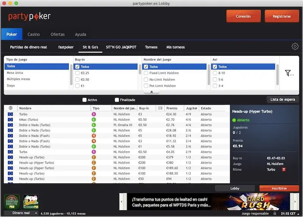Click the filter funnel icon
Viewport: 303px width, 217px height.
(x=289, y=73)
